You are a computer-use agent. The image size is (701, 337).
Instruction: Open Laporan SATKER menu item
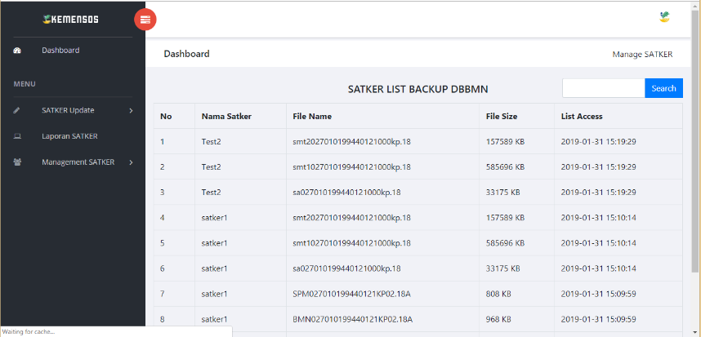pos(69,136)
